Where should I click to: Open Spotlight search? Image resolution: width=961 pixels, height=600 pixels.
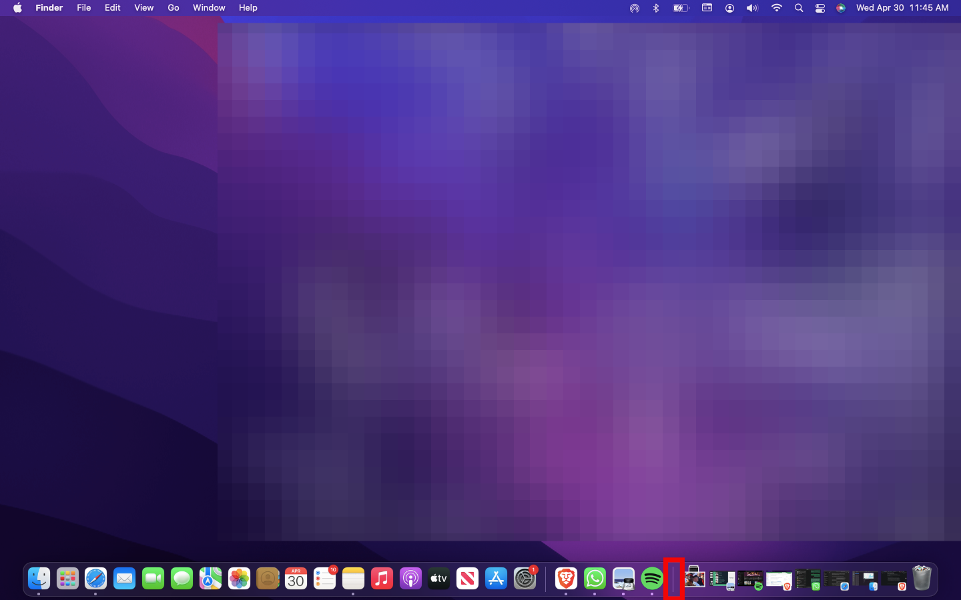pos(798,8)
